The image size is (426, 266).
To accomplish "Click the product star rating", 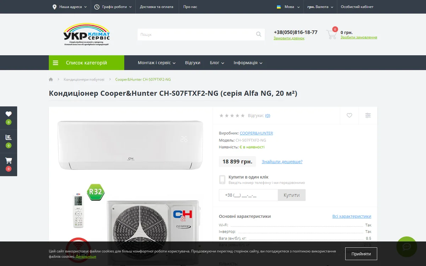I will tap(232, 116).
